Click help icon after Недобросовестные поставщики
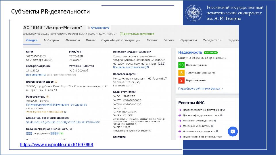Screen dimensions: 276x155 coord(224,110)
